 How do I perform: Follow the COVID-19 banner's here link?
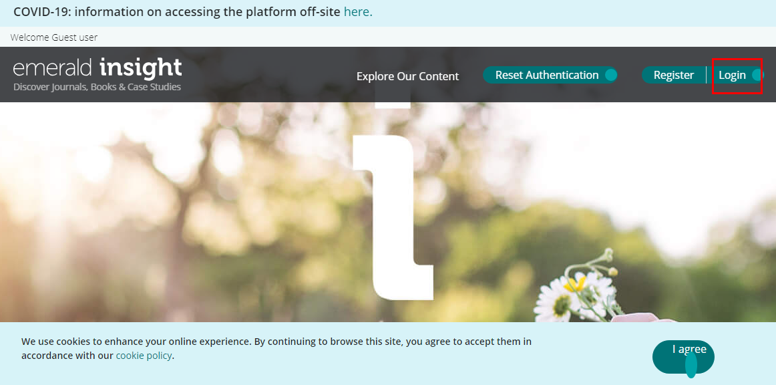(358, 12)
